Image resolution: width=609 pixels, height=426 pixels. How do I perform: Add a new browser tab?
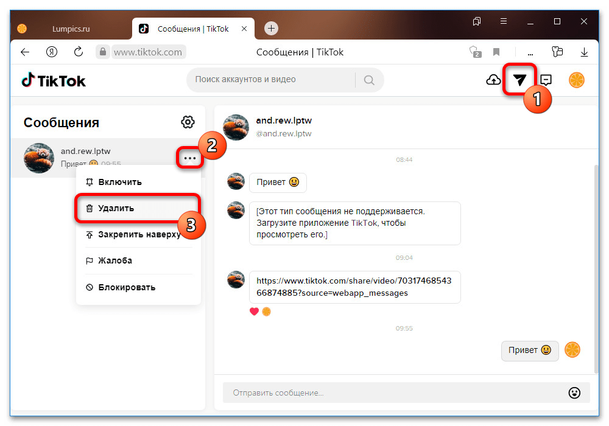pos(271,29)
